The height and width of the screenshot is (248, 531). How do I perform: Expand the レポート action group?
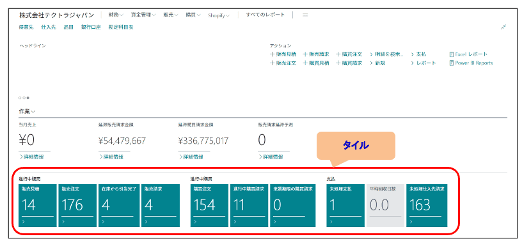point(424,63)
